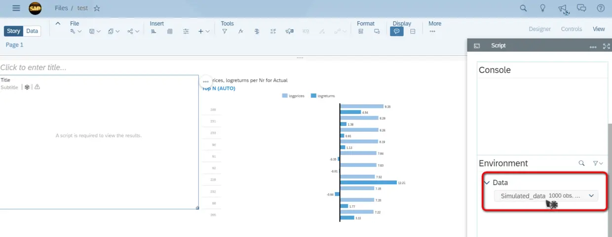The height and width of the screenshot is (237, 612).
Task: Open the Script panel ellipsis menu
Action: coord(593,46)
